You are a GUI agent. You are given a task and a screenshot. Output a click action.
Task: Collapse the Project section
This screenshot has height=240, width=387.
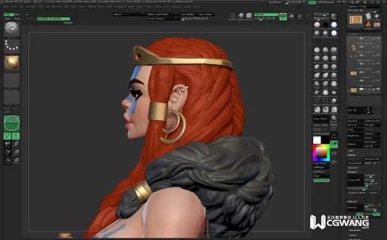[352, 172]
